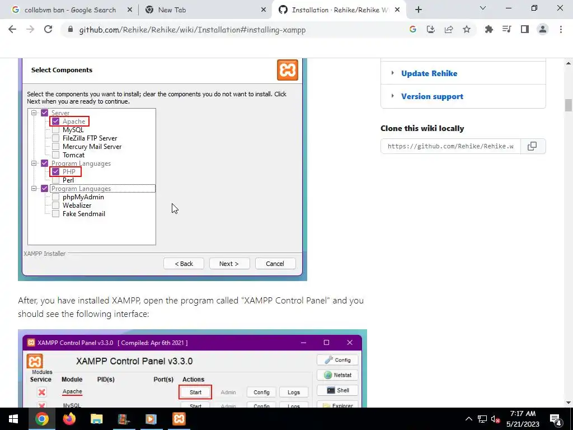Toggle the Chrome side panel
This screenshot has height=430, width=573.
point(525,30)
